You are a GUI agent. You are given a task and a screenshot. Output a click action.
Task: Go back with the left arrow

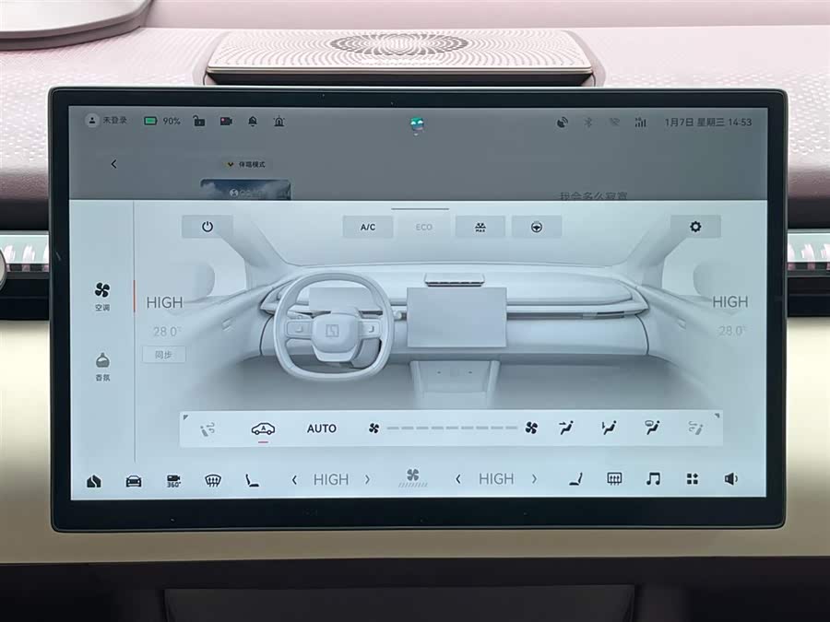pyautogui.click(x=113, y=164)
